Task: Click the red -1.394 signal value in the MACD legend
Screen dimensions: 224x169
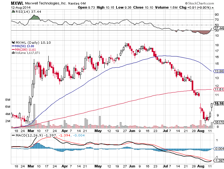Action: [65, 135]
